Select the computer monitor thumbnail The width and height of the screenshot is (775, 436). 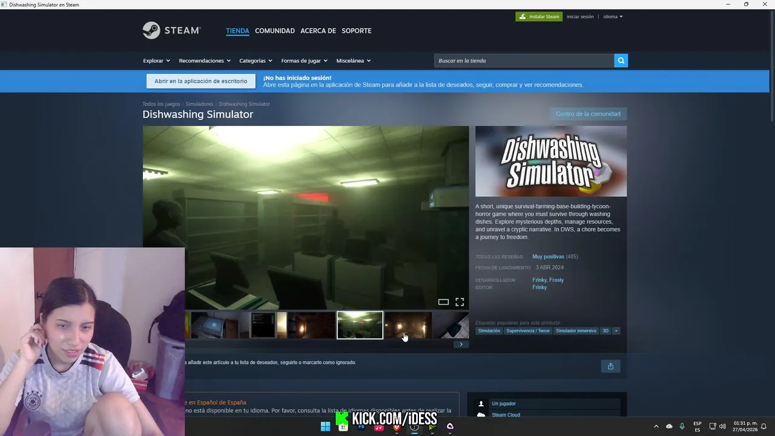coord(214,325)
